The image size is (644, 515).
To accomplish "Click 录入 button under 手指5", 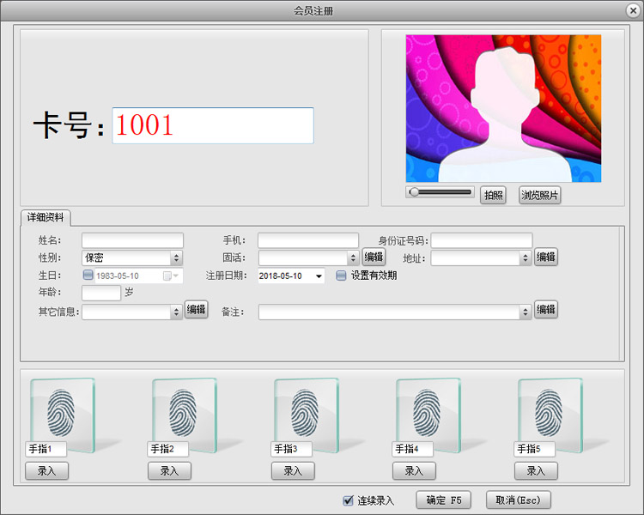I will [536, 470].
